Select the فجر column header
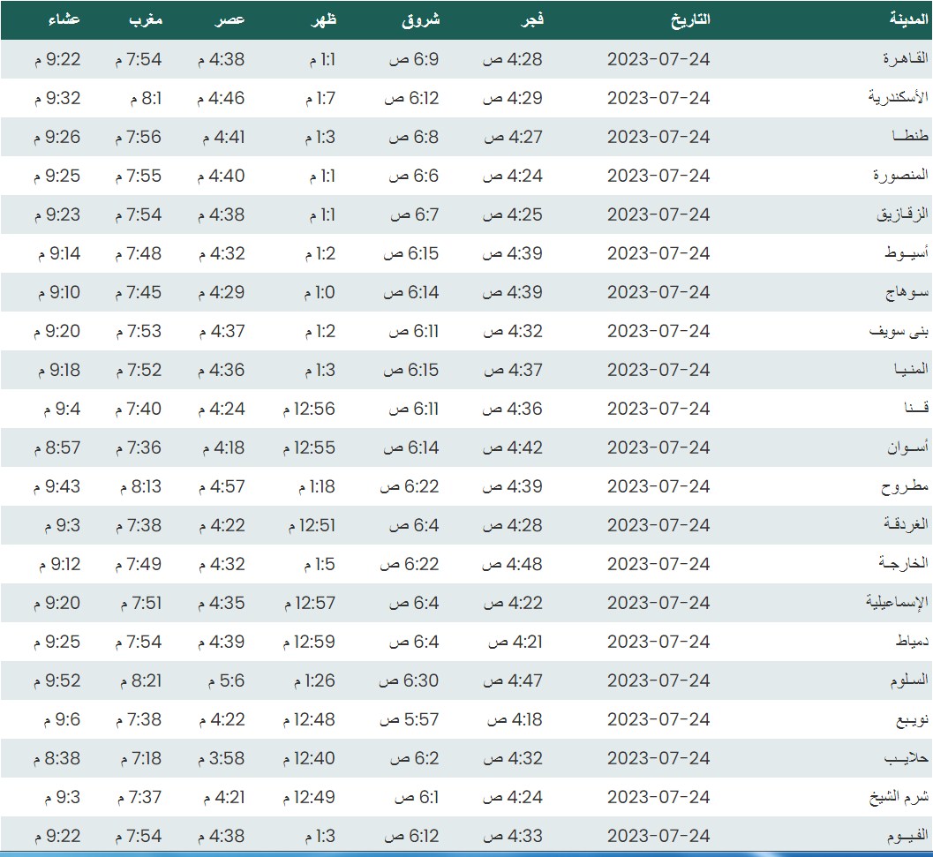This screenshot has height=857, width=933. pyautogui.click(x=533, y=19)
